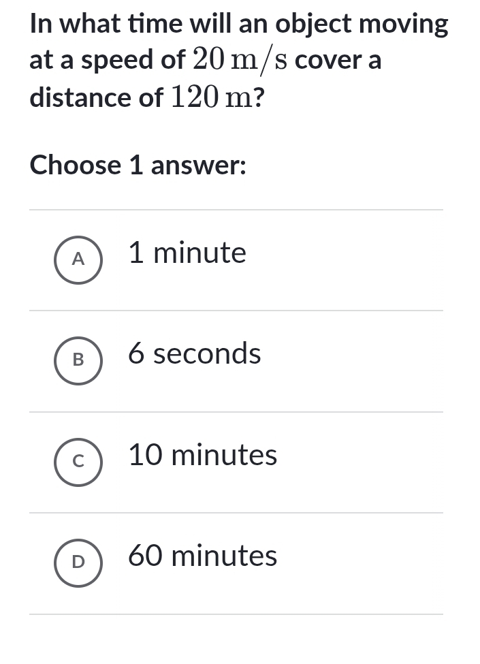Select radio button A

tap(78, 259)
